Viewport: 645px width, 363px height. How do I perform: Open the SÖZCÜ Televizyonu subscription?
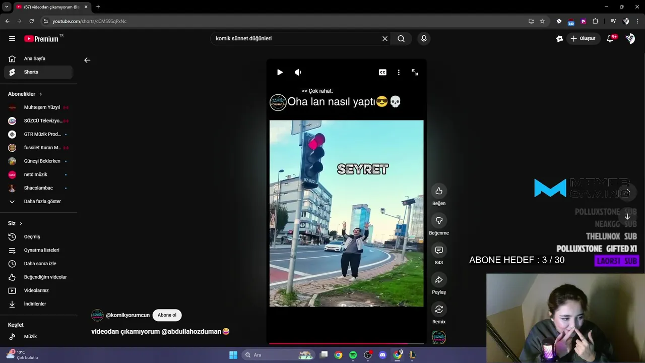pos(38,121)
